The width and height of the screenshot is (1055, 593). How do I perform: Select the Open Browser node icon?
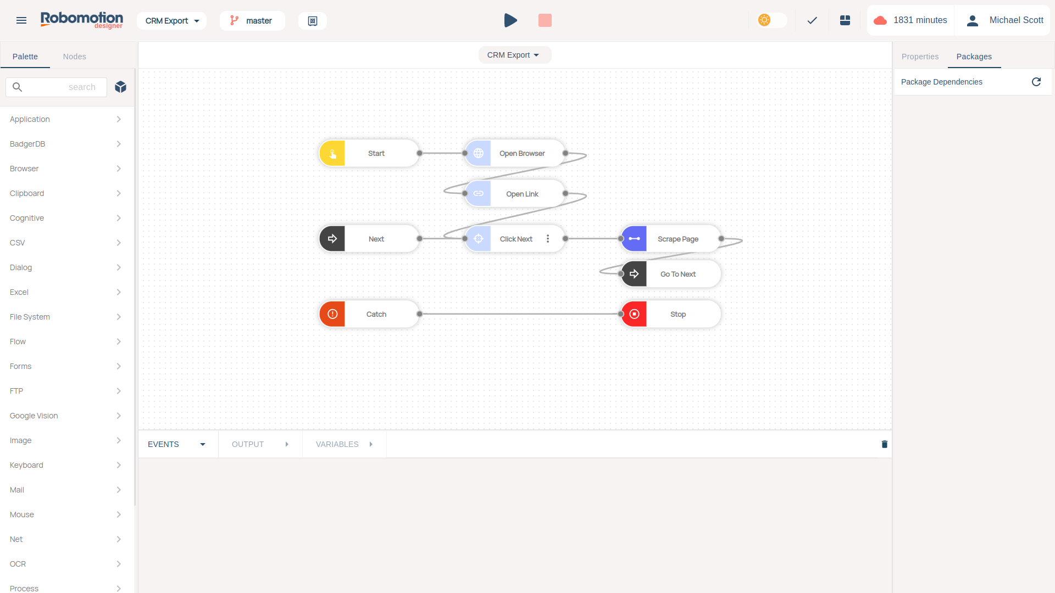coord(479,153)
